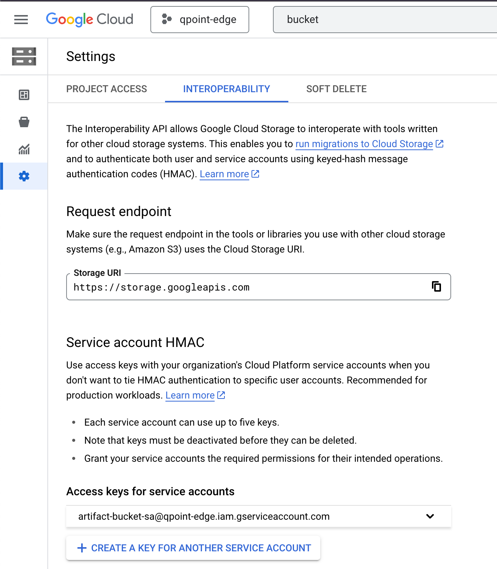
Task: Open the qpoint-edge project selector
Action: point(200,20)
